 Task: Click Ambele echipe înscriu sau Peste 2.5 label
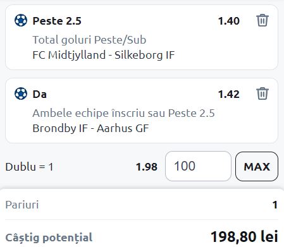(x=123, y=113)
